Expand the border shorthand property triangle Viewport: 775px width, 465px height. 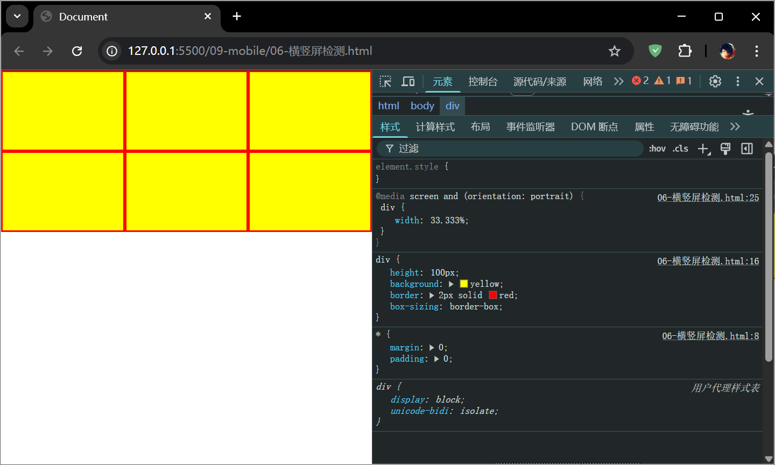click(x=432, y=295)
